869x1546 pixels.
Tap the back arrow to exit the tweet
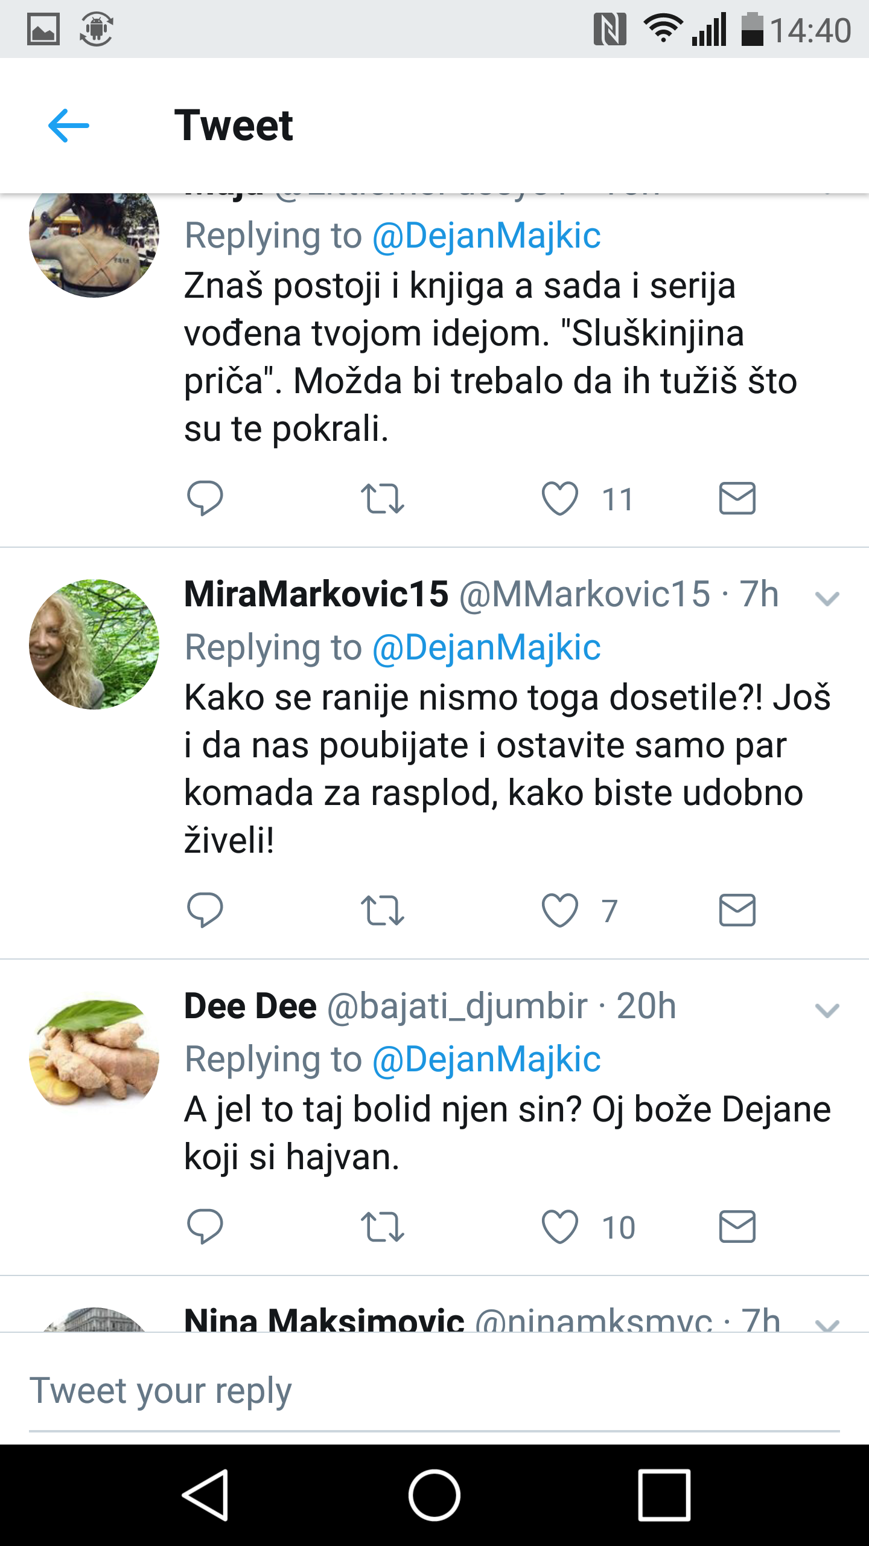68,126
